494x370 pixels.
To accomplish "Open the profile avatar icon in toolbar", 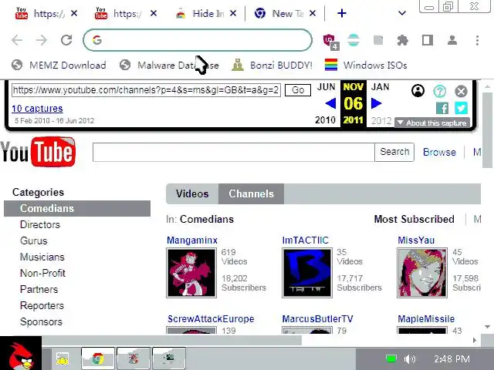I will [x=452, y=40].
